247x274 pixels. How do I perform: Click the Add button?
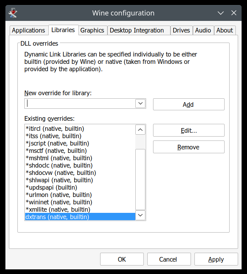point(189,104)
